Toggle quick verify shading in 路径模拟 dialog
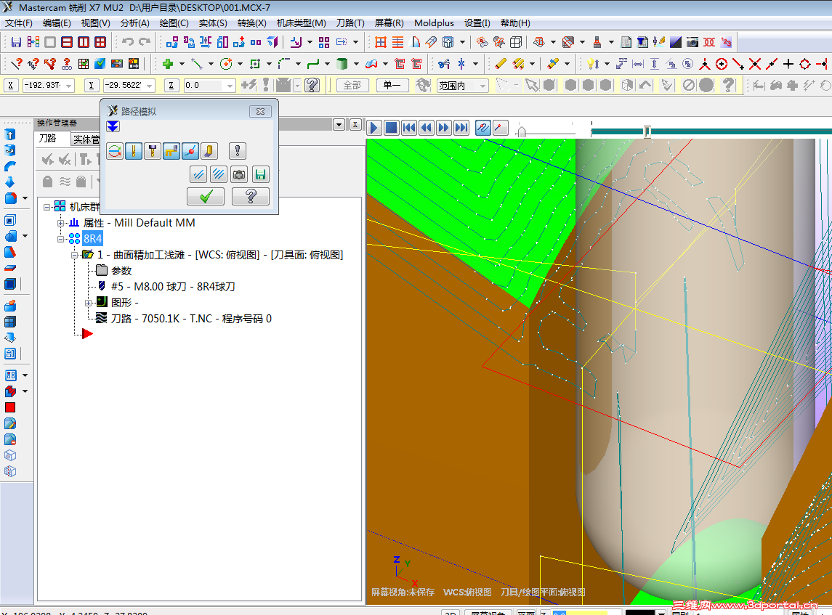 209,151
